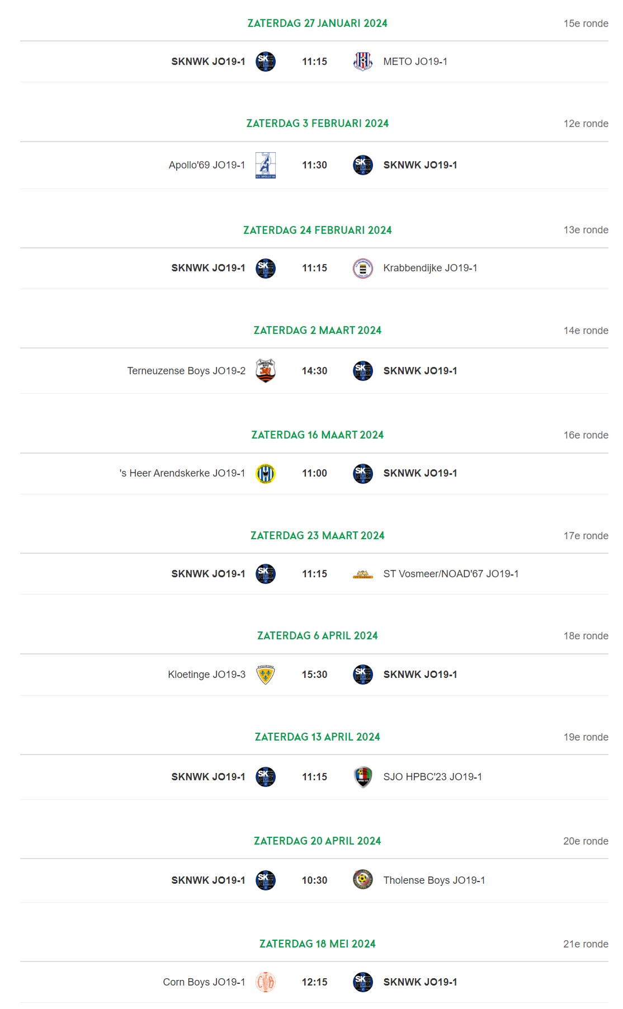
Task: Open the Krabbendijke JO19-1 crest icon
Action: pos(363,268)
